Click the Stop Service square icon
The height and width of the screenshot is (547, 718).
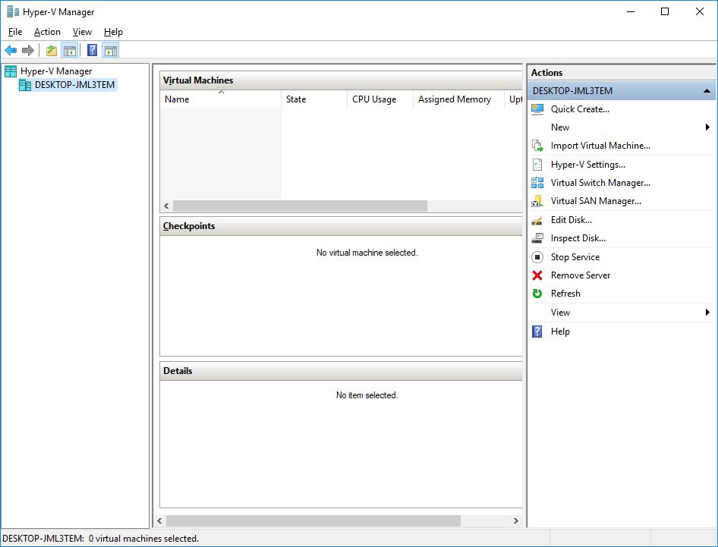click(x=537, y=257)
